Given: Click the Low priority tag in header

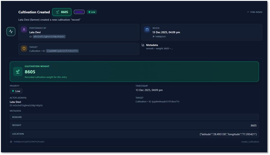Looking at the screenshot, I should pos(92,12).
